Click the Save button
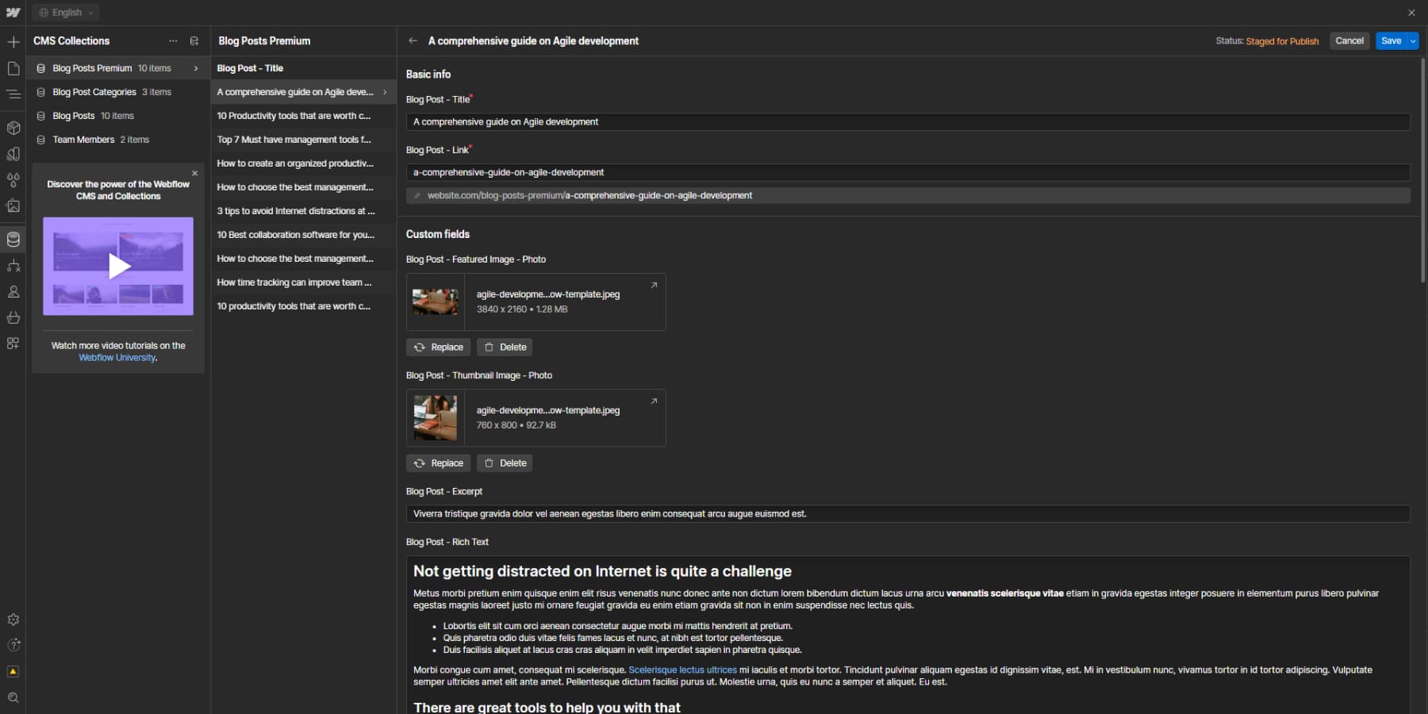Screen dimensions: 1428x714 coord(1393,40)
